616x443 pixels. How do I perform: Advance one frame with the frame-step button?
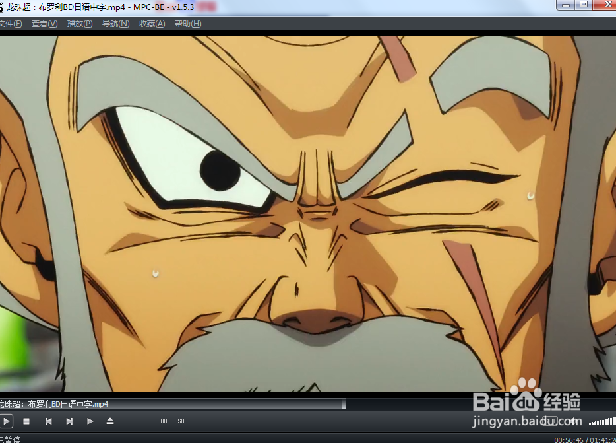(x=90, y=421)
